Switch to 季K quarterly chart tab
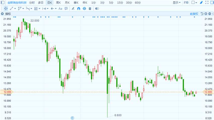Viewport: 214px width, 120px height. tap(76, 2)
